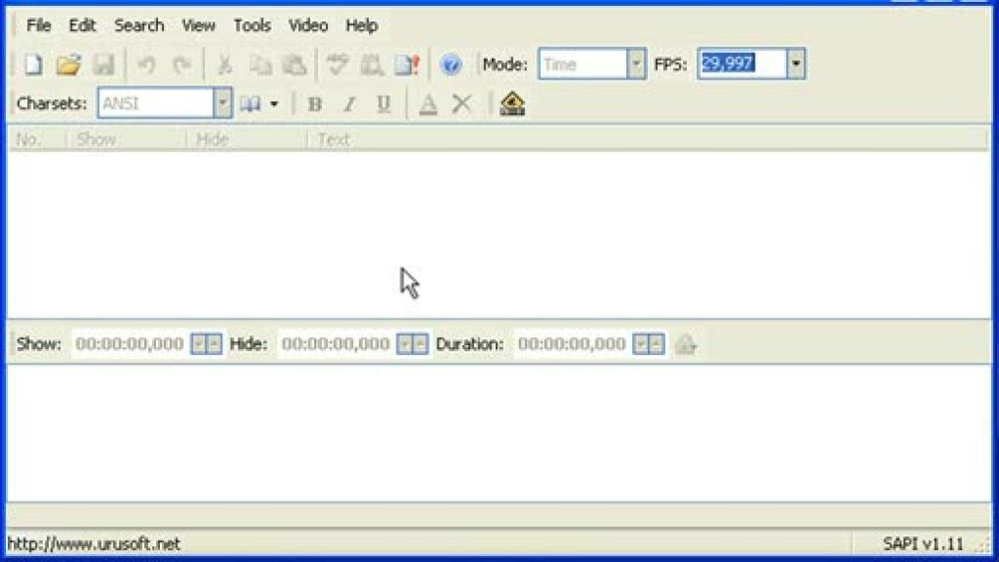Image resolution: width=999 pixels, height=562 pixels.
Task: Expand the Mode dropdown
Action: click(636, 65)
